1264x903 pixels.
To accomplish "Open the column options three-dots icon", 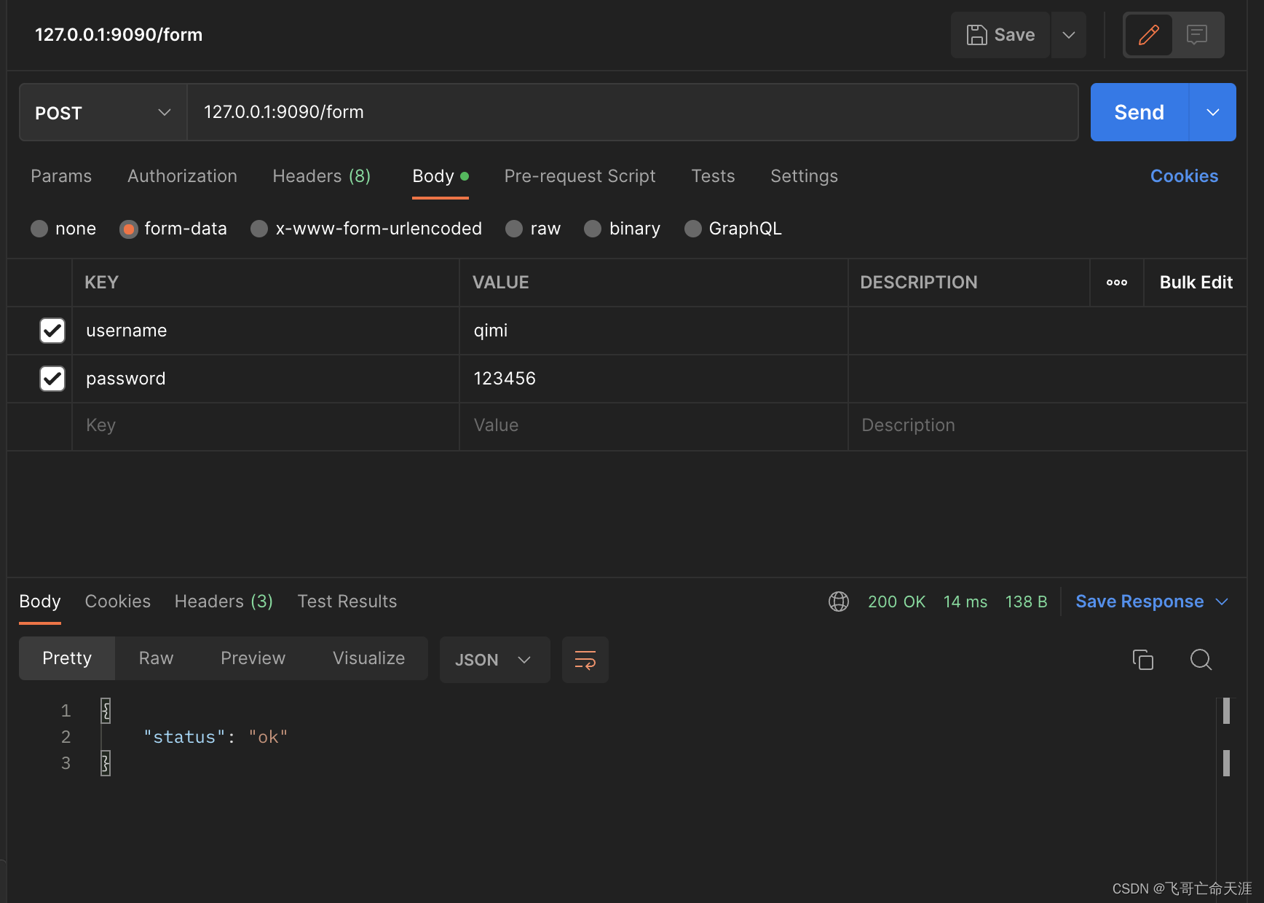I will (x=1117, y=283).
